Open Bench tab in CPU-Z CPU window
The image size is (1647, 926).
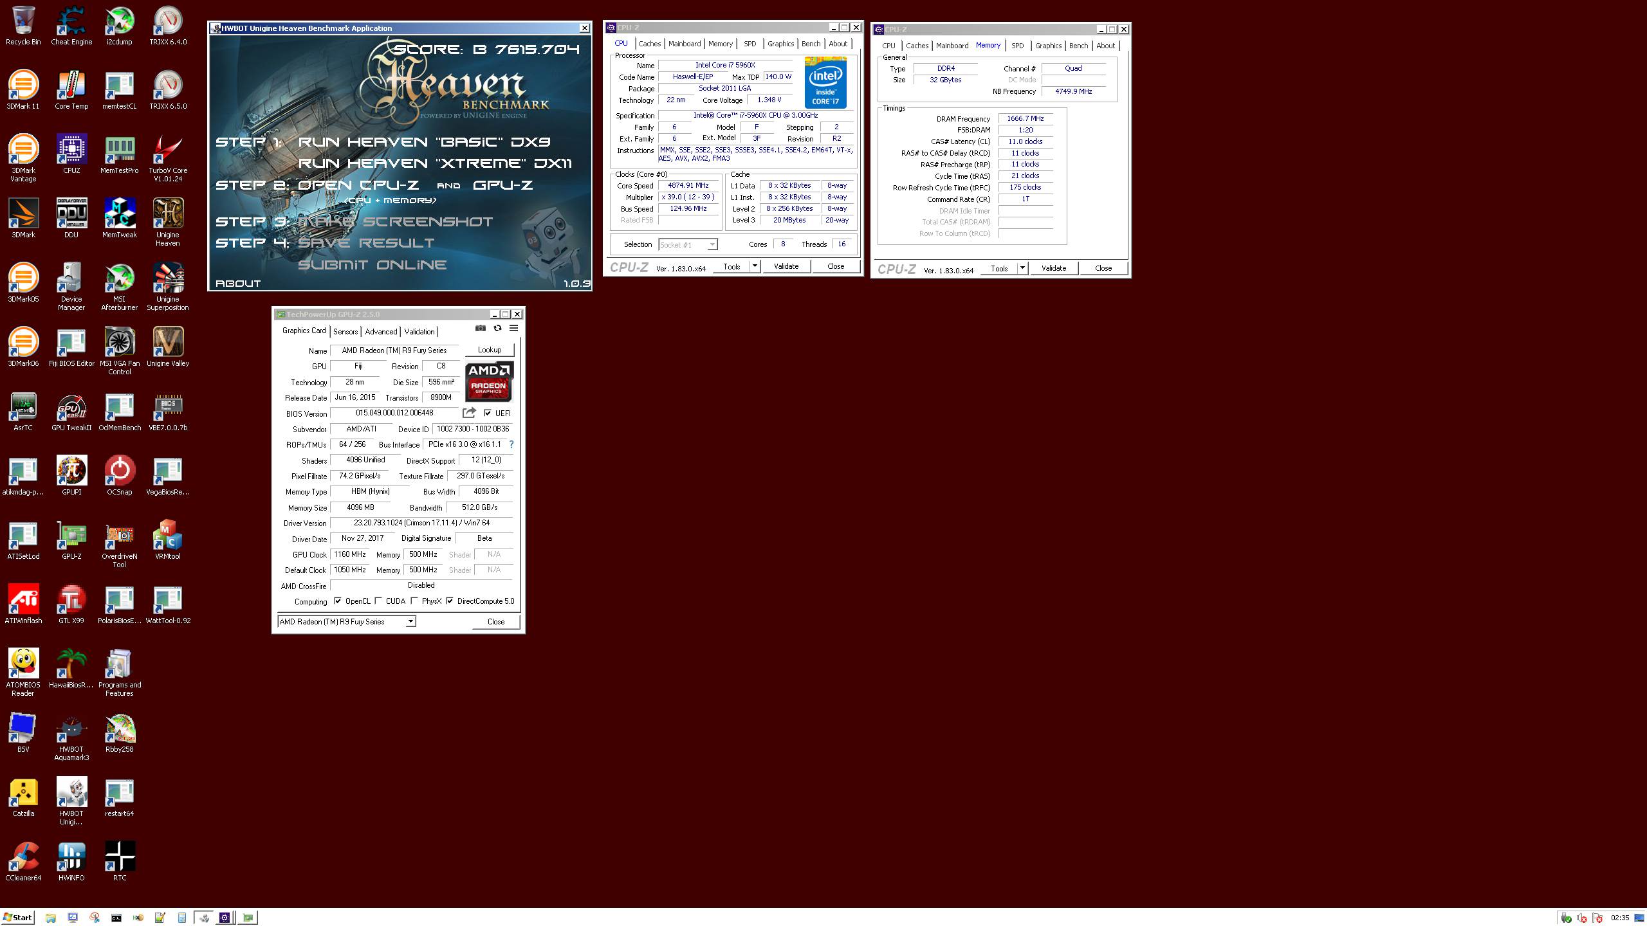click(811, 44)
